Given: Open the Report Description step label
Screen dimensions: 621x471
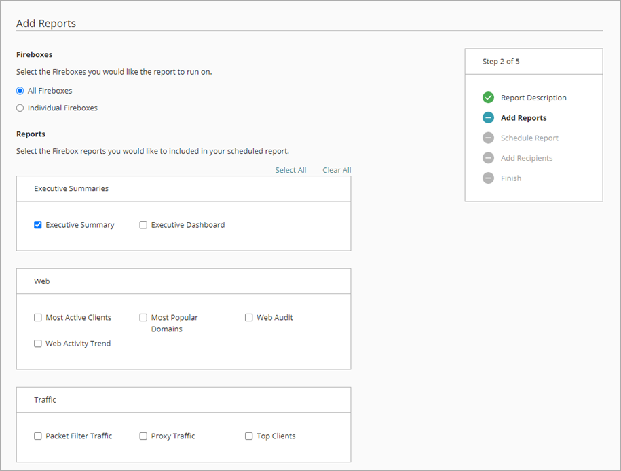Looking at the screenshot, I should point(533,98).
